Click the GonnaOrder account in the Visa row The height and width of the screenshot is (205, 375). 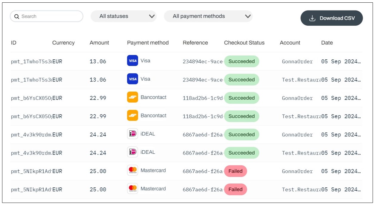pos(297,62)
